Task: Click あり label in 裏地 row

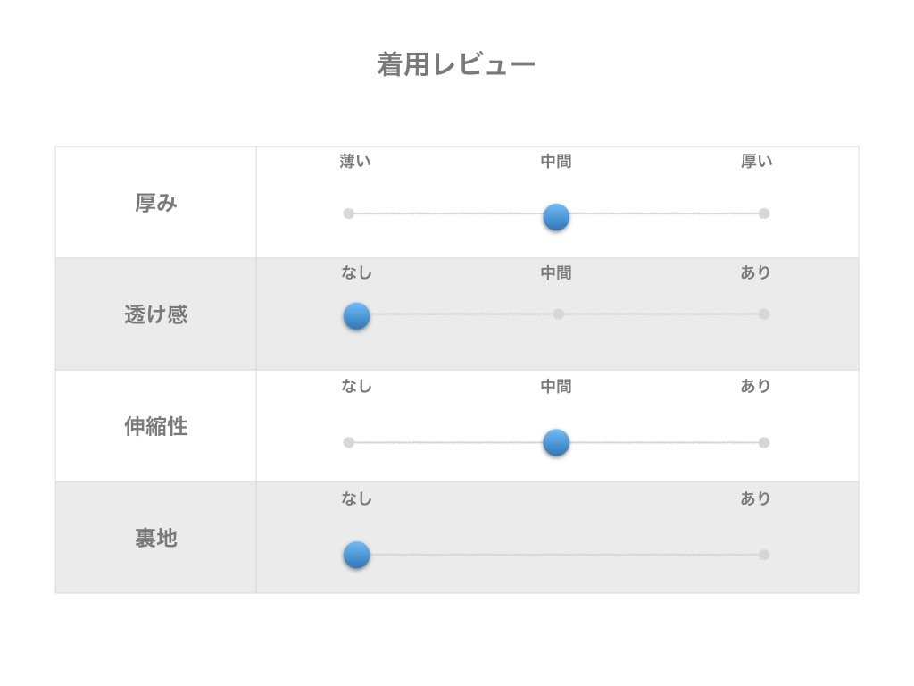Action: tap(755, 498)
